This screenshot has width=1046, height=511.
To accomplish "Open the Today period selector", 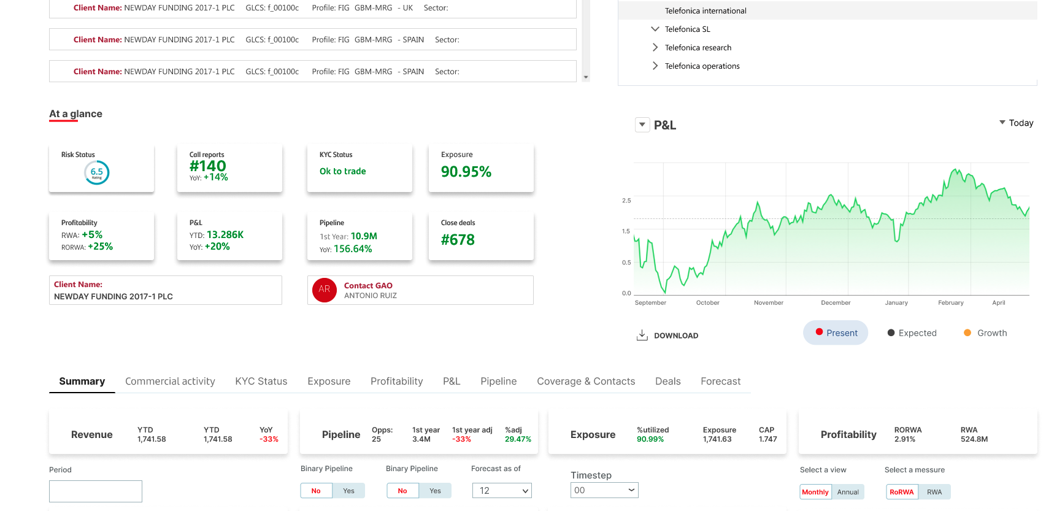I will click(x=1016, y=123).
